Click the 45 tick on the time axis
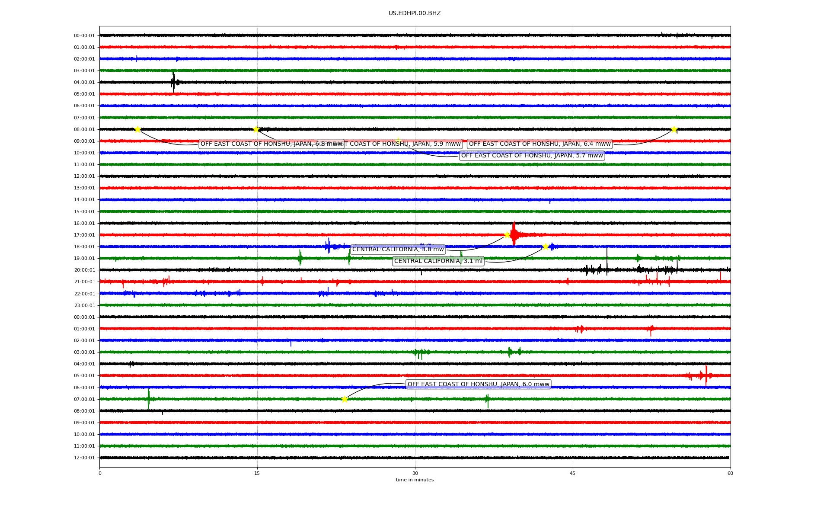 [x=572, y=474]
